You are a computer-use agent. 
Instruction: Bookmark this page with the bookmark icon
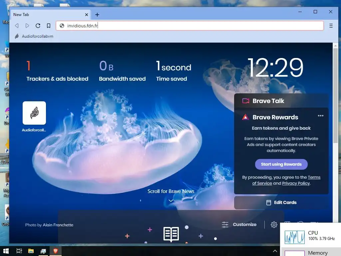49,26
